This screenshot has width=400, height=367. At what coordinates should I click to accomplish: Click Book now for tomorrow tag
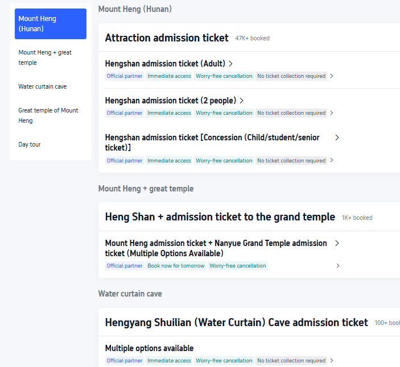(x=176, y=266)
